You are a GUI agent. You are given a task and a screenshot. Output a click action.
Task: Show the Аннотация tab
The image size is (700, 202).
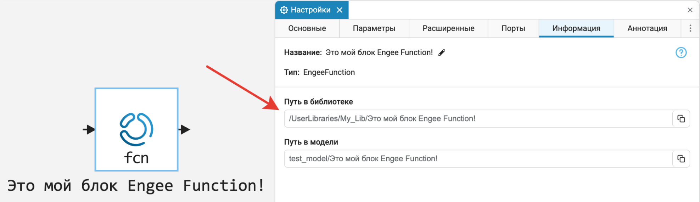coord(647,28)
